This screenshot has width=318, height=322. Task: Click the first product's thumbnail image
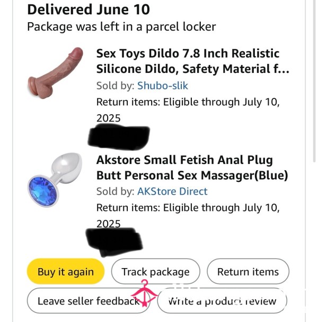(x=55, y=73)
